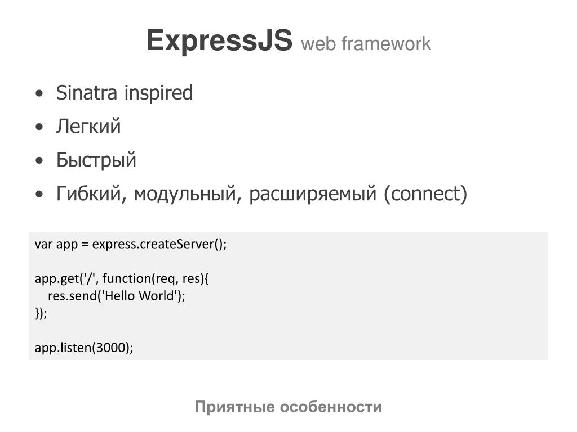Select the 'Sinatra inspired' bullet item

pyautogui.click(x=125, y=93)
